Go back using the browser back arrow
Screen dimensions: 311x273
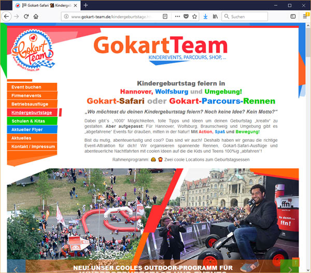(x=6, y=17)
